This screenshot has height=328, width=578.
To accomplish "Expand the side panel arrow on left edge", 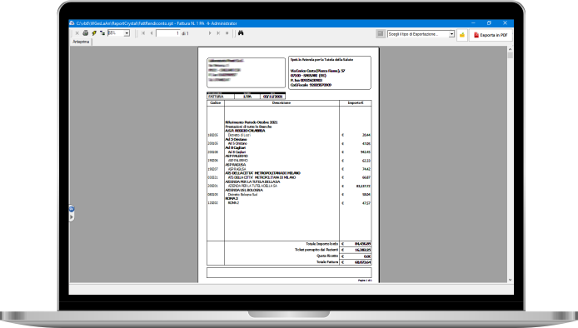I will click(72, 217).
